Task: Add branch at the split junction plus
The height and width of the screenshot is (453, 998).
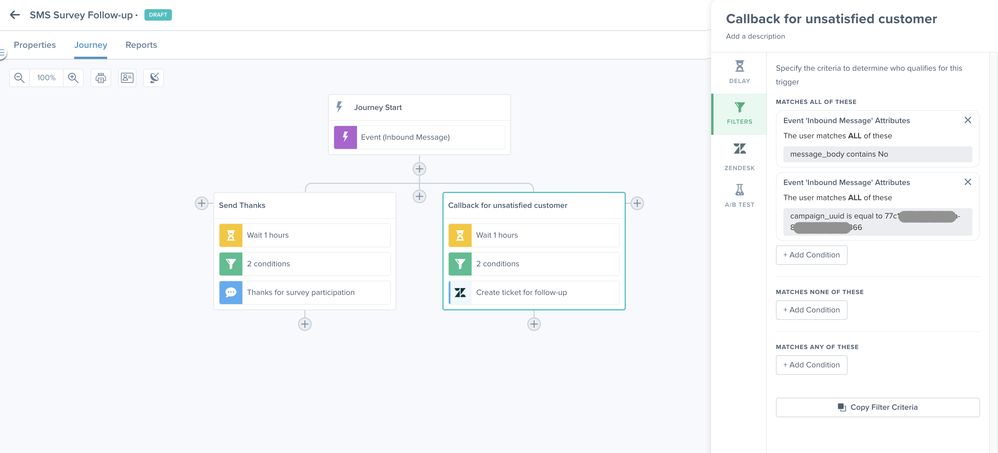Action: (x=419, y=196)
